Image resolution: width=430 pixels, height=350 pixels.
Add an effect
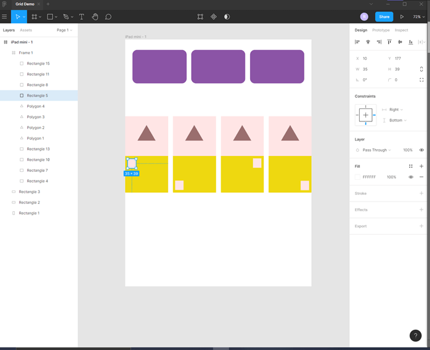[421, 210]
